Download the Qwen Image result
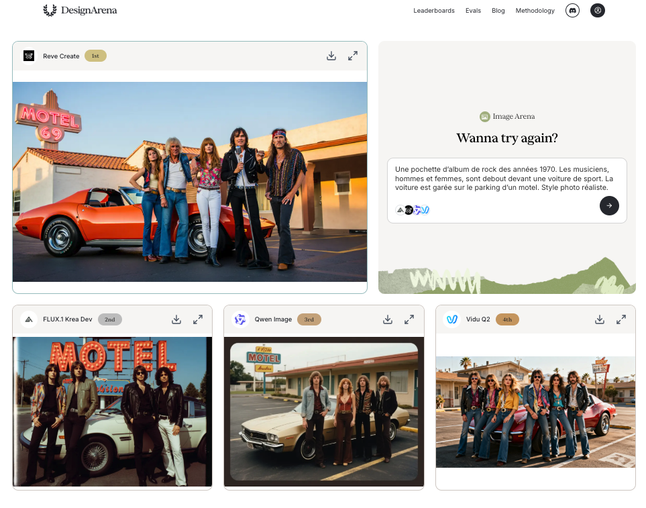This screenshot has width=646, height=508. pos(388,319)
